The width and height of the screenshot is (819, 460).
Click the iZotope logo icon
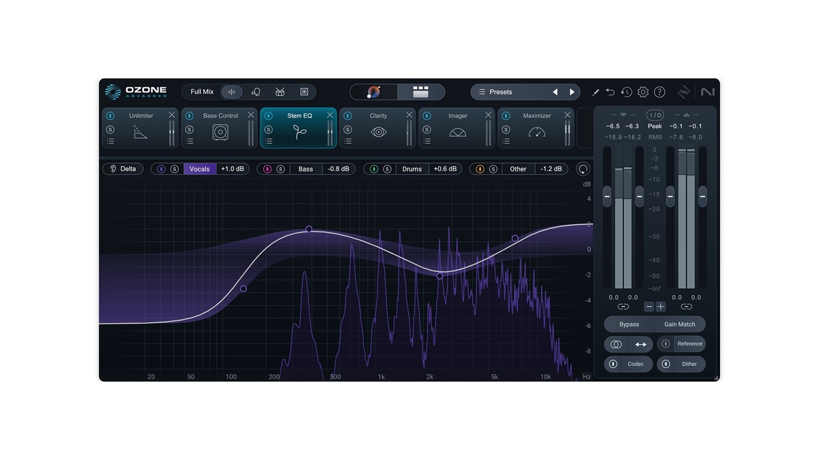click(x=684, y=92)
